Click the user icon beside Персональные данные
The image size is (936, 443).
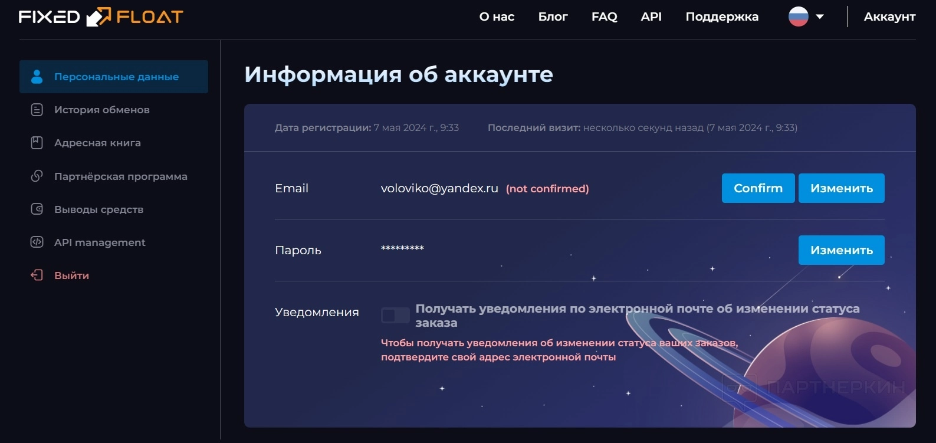point(37,77)
